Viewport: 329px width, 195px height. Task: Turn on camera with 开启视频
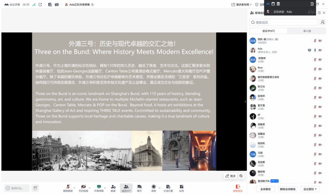point(83,188)
